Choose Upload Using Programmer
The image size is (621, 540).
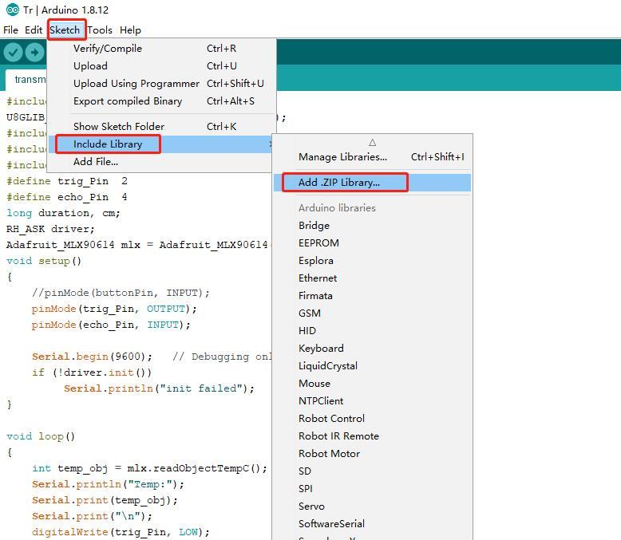pos(162,84)
